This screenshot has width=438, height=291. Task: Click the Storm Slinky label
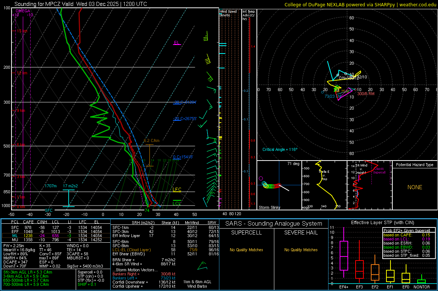(x=269, y=207)
